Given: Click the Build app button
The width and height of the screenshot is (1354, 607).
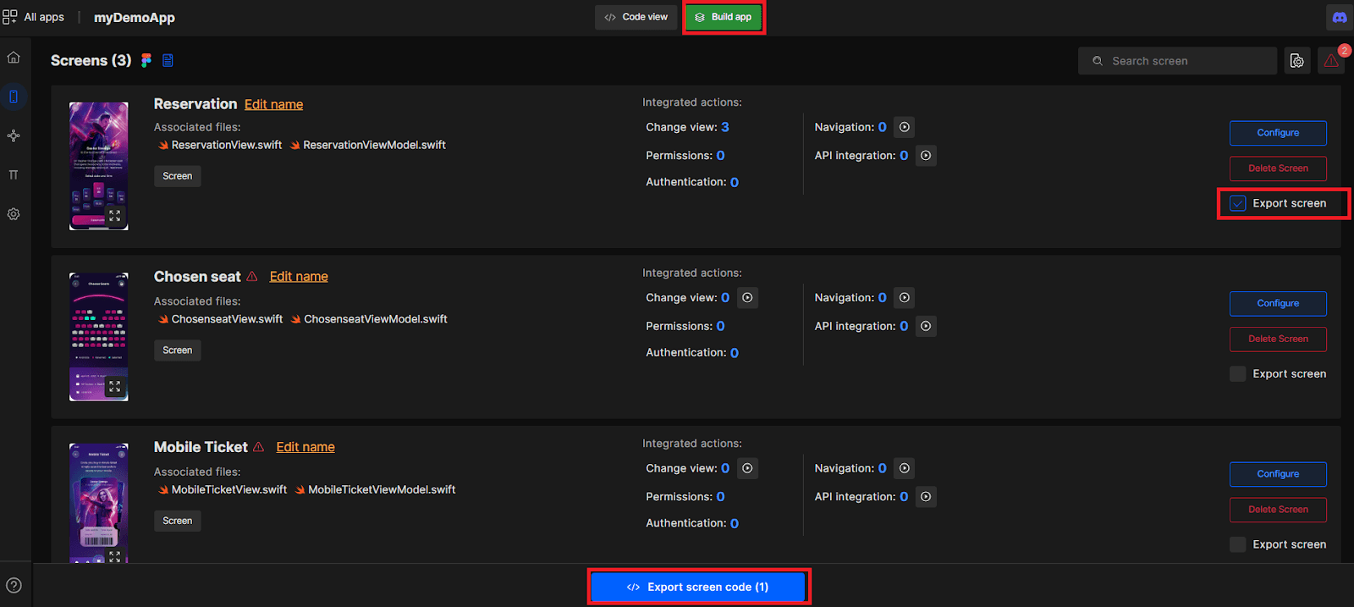Looking at the screenshot, I should click(724, 17).
